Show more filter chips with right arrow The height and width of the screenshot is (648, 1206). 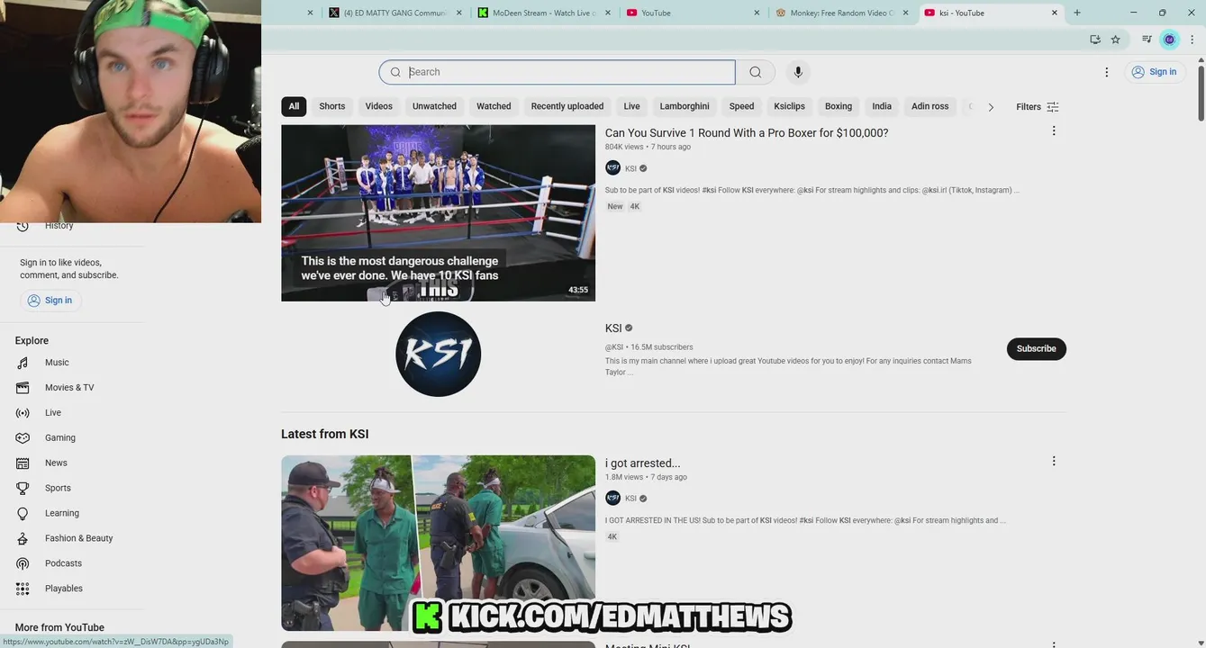coord(991,107)
